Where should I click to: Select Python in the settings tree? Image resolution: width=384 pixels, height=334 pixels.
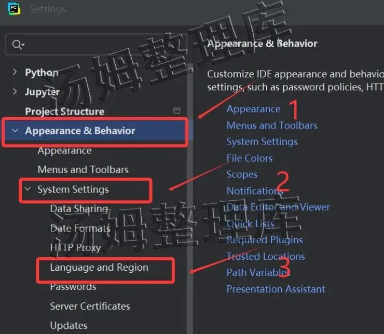click(x=42, y=73)
